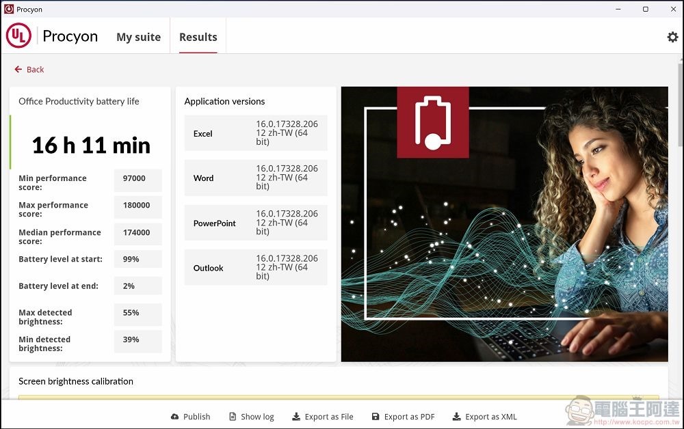Switch to the My suite tab

(x=138, y=37)
